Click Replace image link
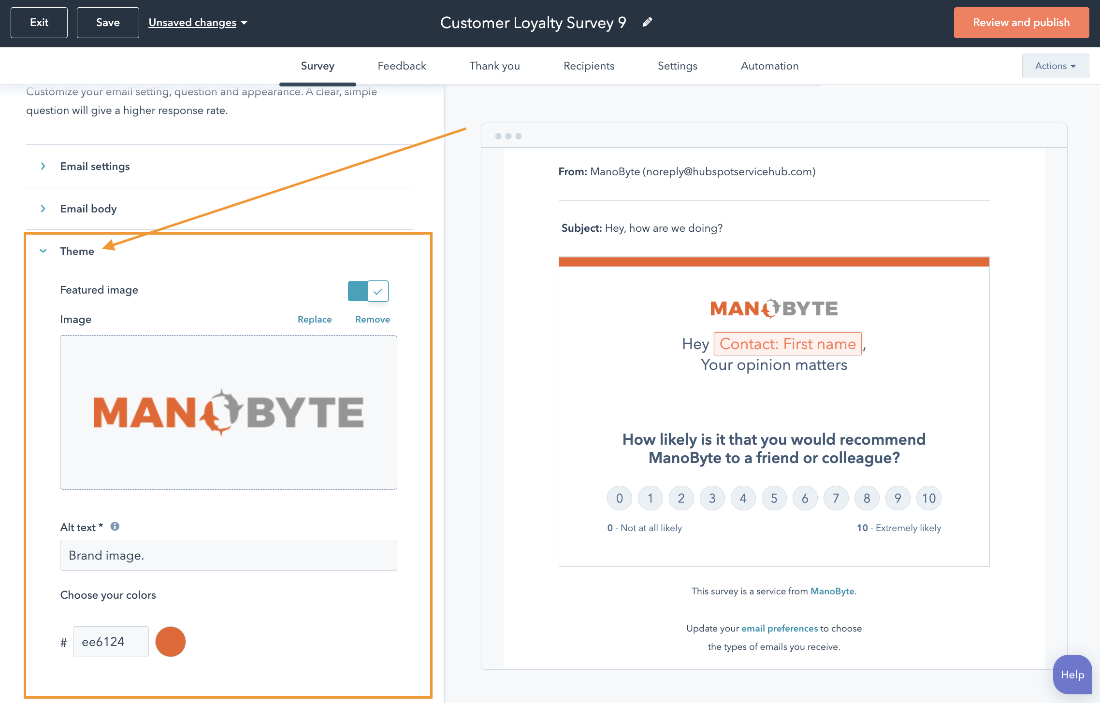This screenshot has width=1100, height=703. point(315,319)
